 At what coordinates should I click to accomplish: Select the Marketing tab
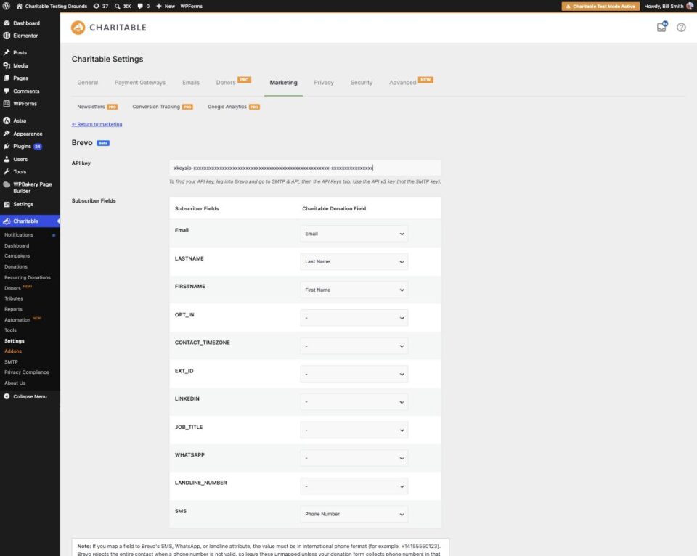click(284, 83)
